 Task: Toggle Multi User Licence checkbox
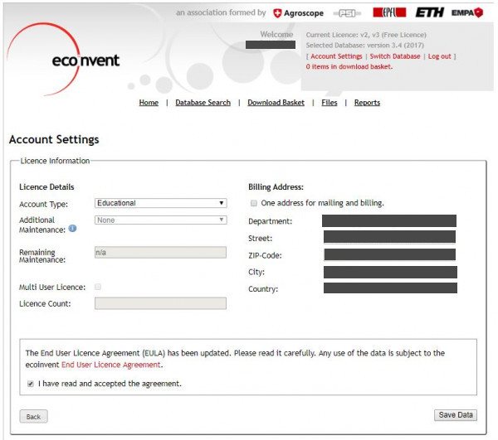(x=98, y=287)
